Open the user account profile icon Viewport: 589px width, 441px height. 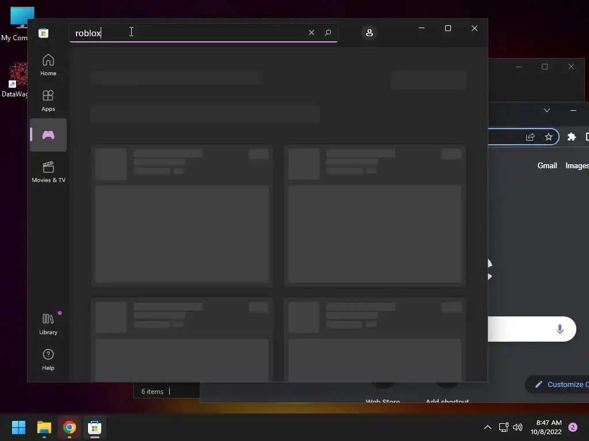click(x=369, y=33)
